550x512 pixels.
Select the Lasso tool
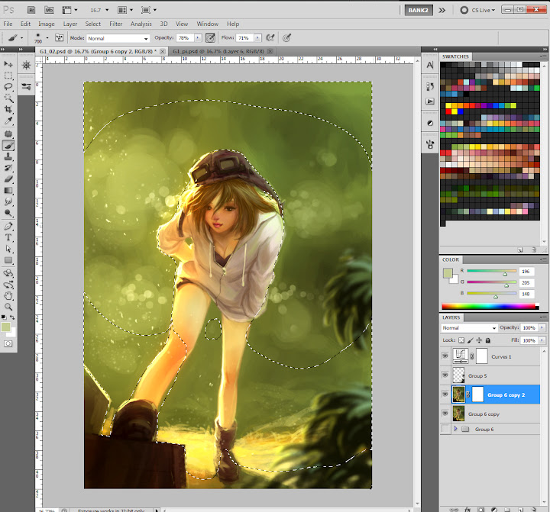click(8, 87)
